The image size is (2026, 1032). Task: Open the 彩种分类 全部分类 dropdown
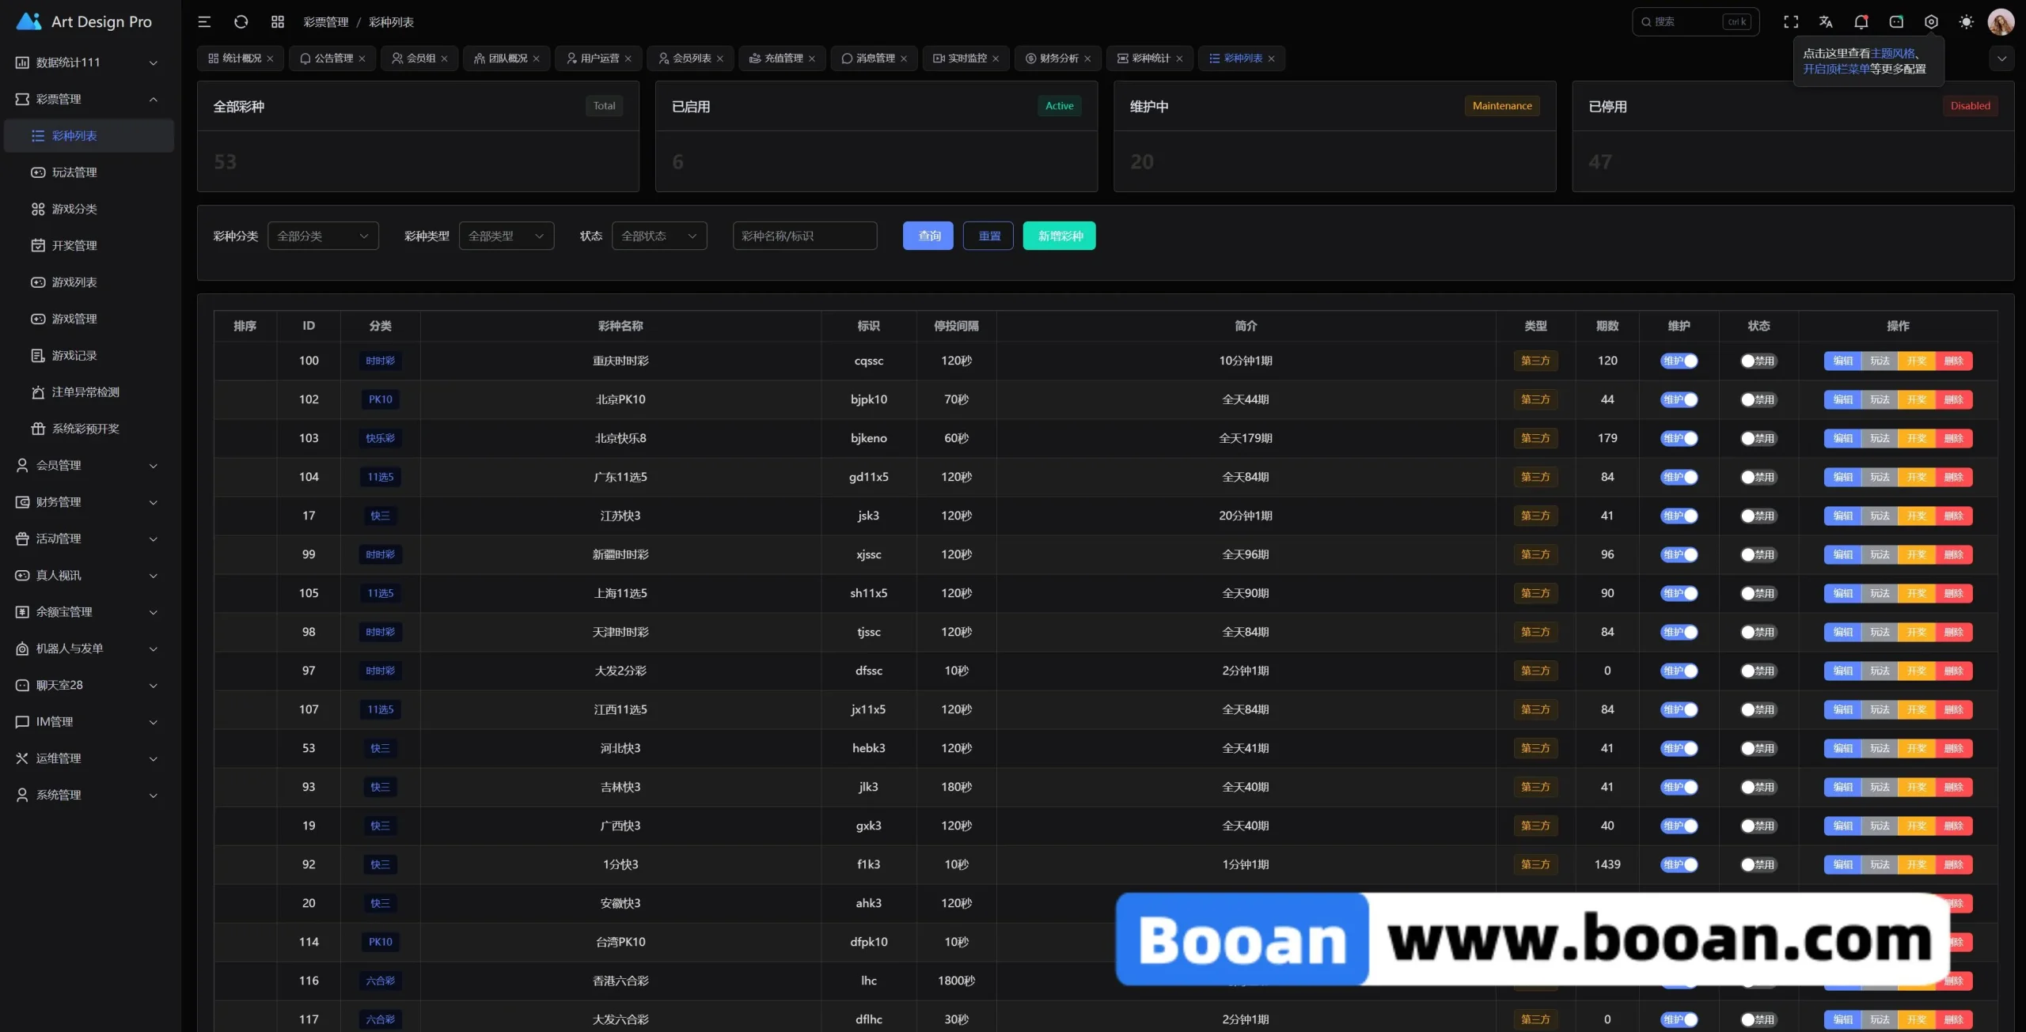click(323, 236)
